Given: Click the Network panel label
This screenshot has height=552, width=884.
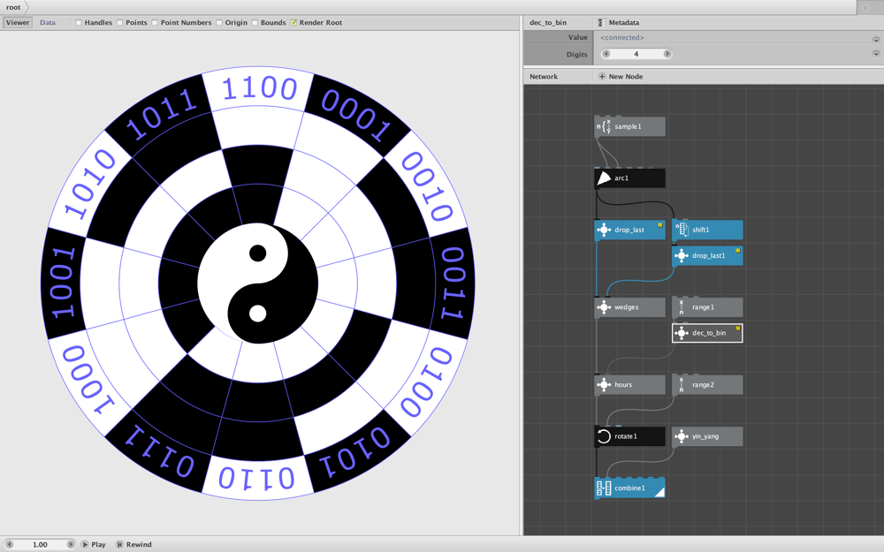Looking at the screenshot, I should coord(544,77).
